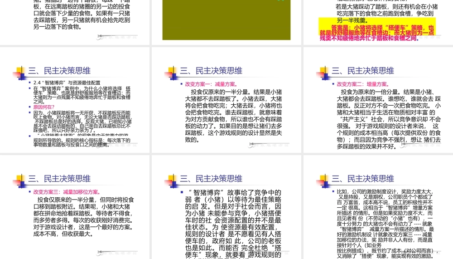This screenshot has height=259, width=453.
Task: Click the bullet starting 因为,小猪踩踏板将一无所获
Action: pos(82,122)
